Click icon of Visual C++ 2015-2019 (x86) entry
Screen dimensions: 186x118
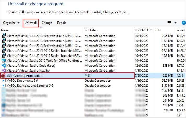4,56
